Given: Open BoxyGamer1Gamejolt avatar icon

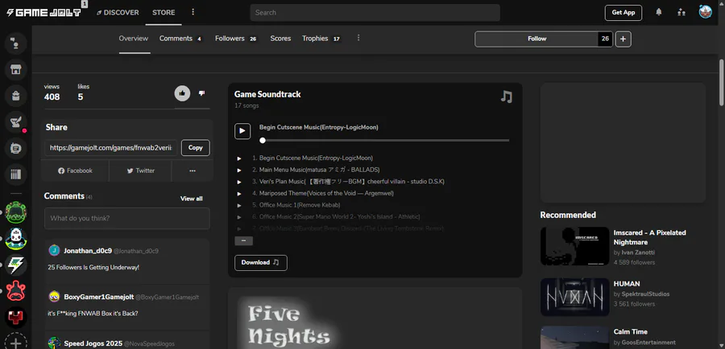Looking at the screenshot, I should pyautogui.click(x=54, y=297).
